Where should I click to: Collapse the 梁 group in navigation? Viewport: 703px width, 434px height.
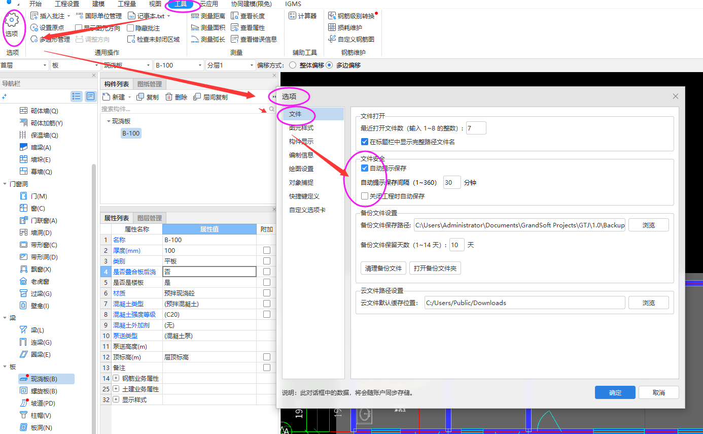6,318
